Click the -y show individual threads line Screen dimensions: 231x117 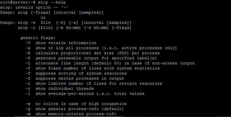(x=60, y=88)
